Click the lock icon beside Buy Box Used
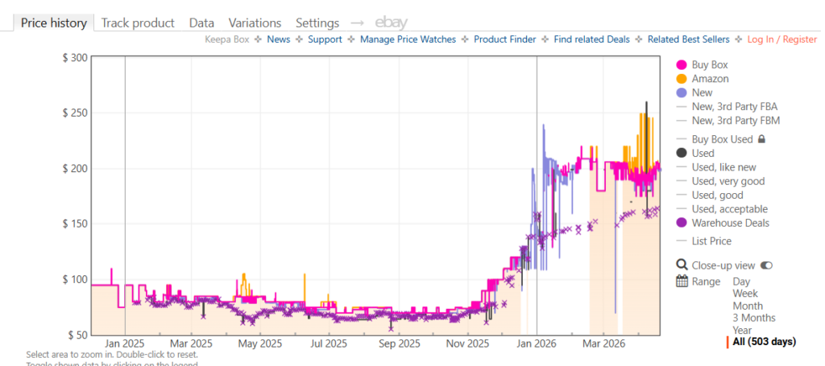This screenshot has height=366, width=825. coord(761,139)
